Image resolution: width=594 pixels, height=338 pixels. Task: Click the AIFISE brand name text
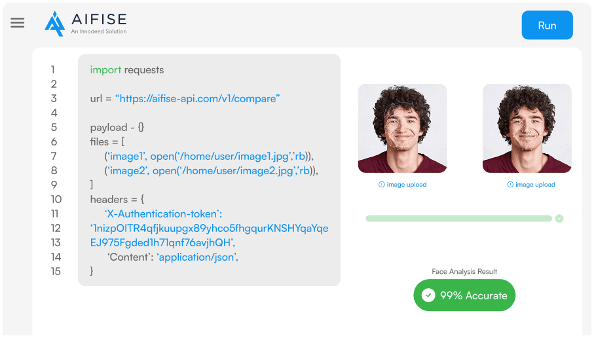99,20
